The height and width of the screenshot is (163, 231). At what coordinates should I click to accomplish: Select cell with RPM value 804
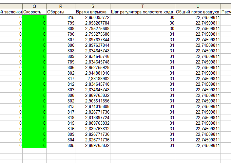click(x=61, y=140)
